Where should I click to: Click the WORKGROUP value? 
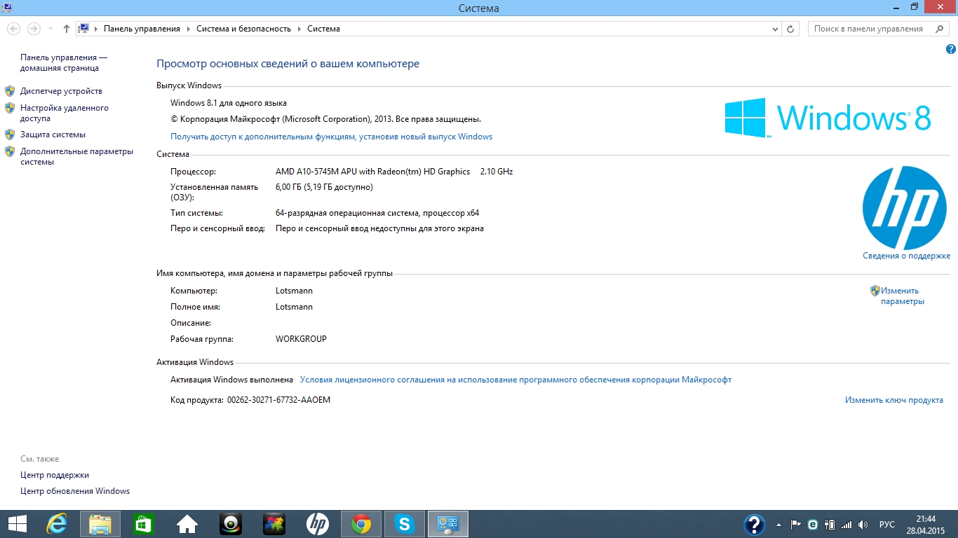(x=301, y=339)
